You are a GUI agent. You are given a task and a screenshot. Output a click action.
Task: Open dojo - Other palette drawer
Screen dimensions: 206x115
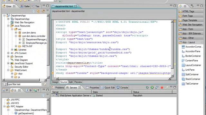[191, 38]
